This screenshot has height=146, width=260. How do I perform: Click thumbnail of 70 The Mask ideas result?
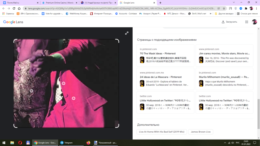click(x=142, y=60)
